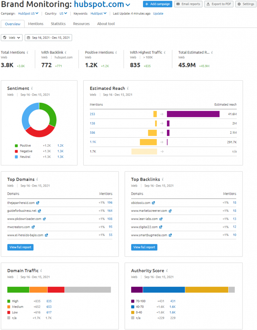Open the HubSpot keywords dropdown

click(x=98, y=14)
